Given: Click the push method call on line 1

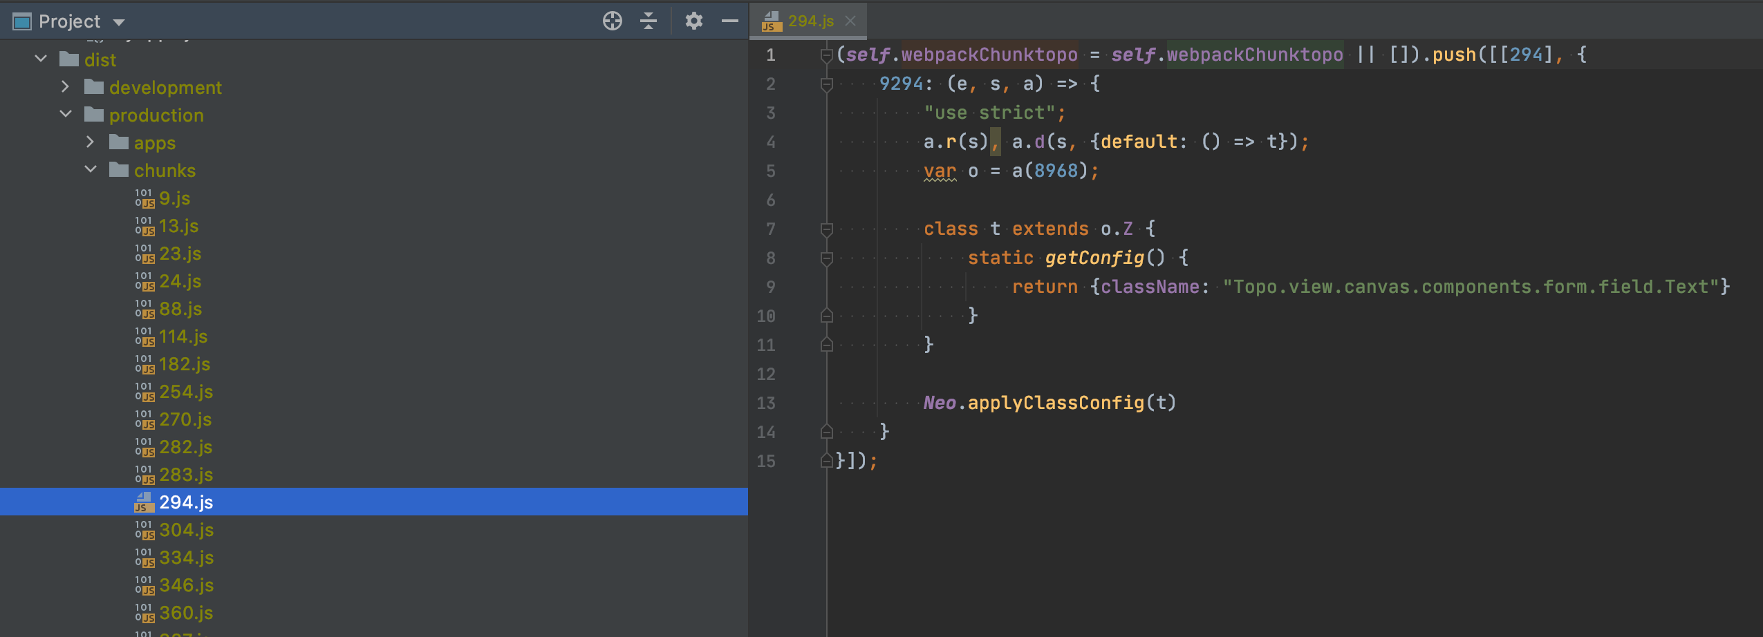Looking at the screenshot, I should (1454, 55).
